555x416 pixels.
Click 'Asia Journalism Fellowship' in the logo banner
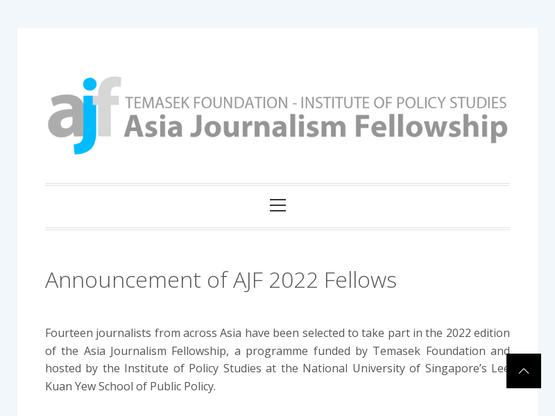click(316, 128)
